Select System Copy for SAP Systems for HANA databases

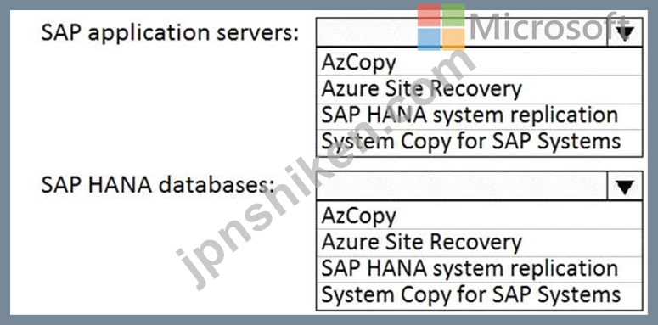pyautogui.click(x=479, y=296)
